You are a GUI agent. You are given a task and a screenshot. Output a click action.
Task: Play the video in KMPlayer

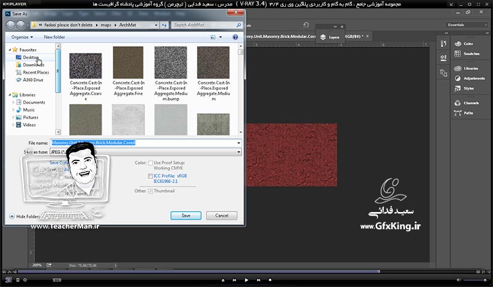point(246,280)
